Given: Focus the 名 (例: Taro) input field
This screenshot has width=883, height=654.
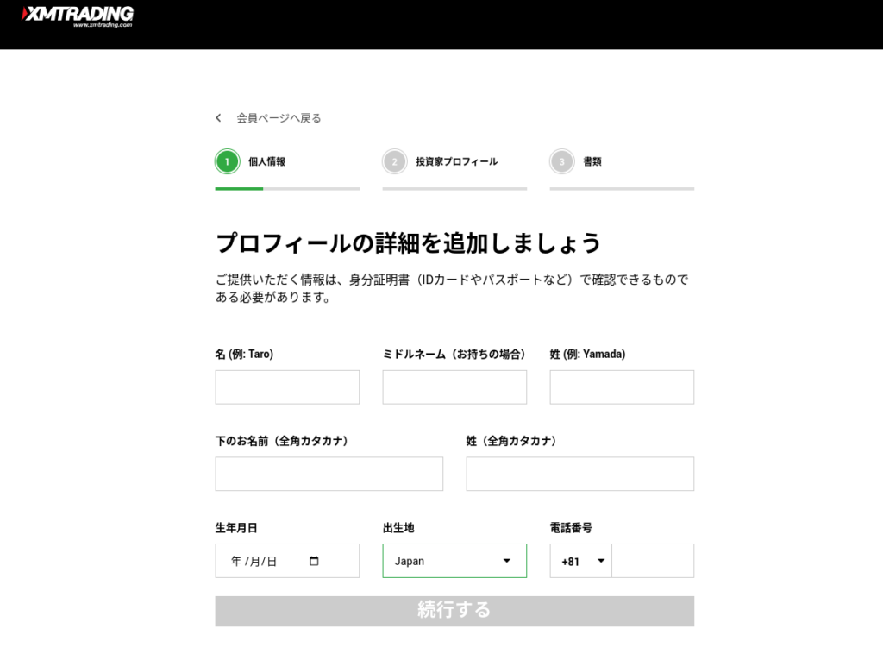Looking at the screenshot, I should click(x=287, y=387).
